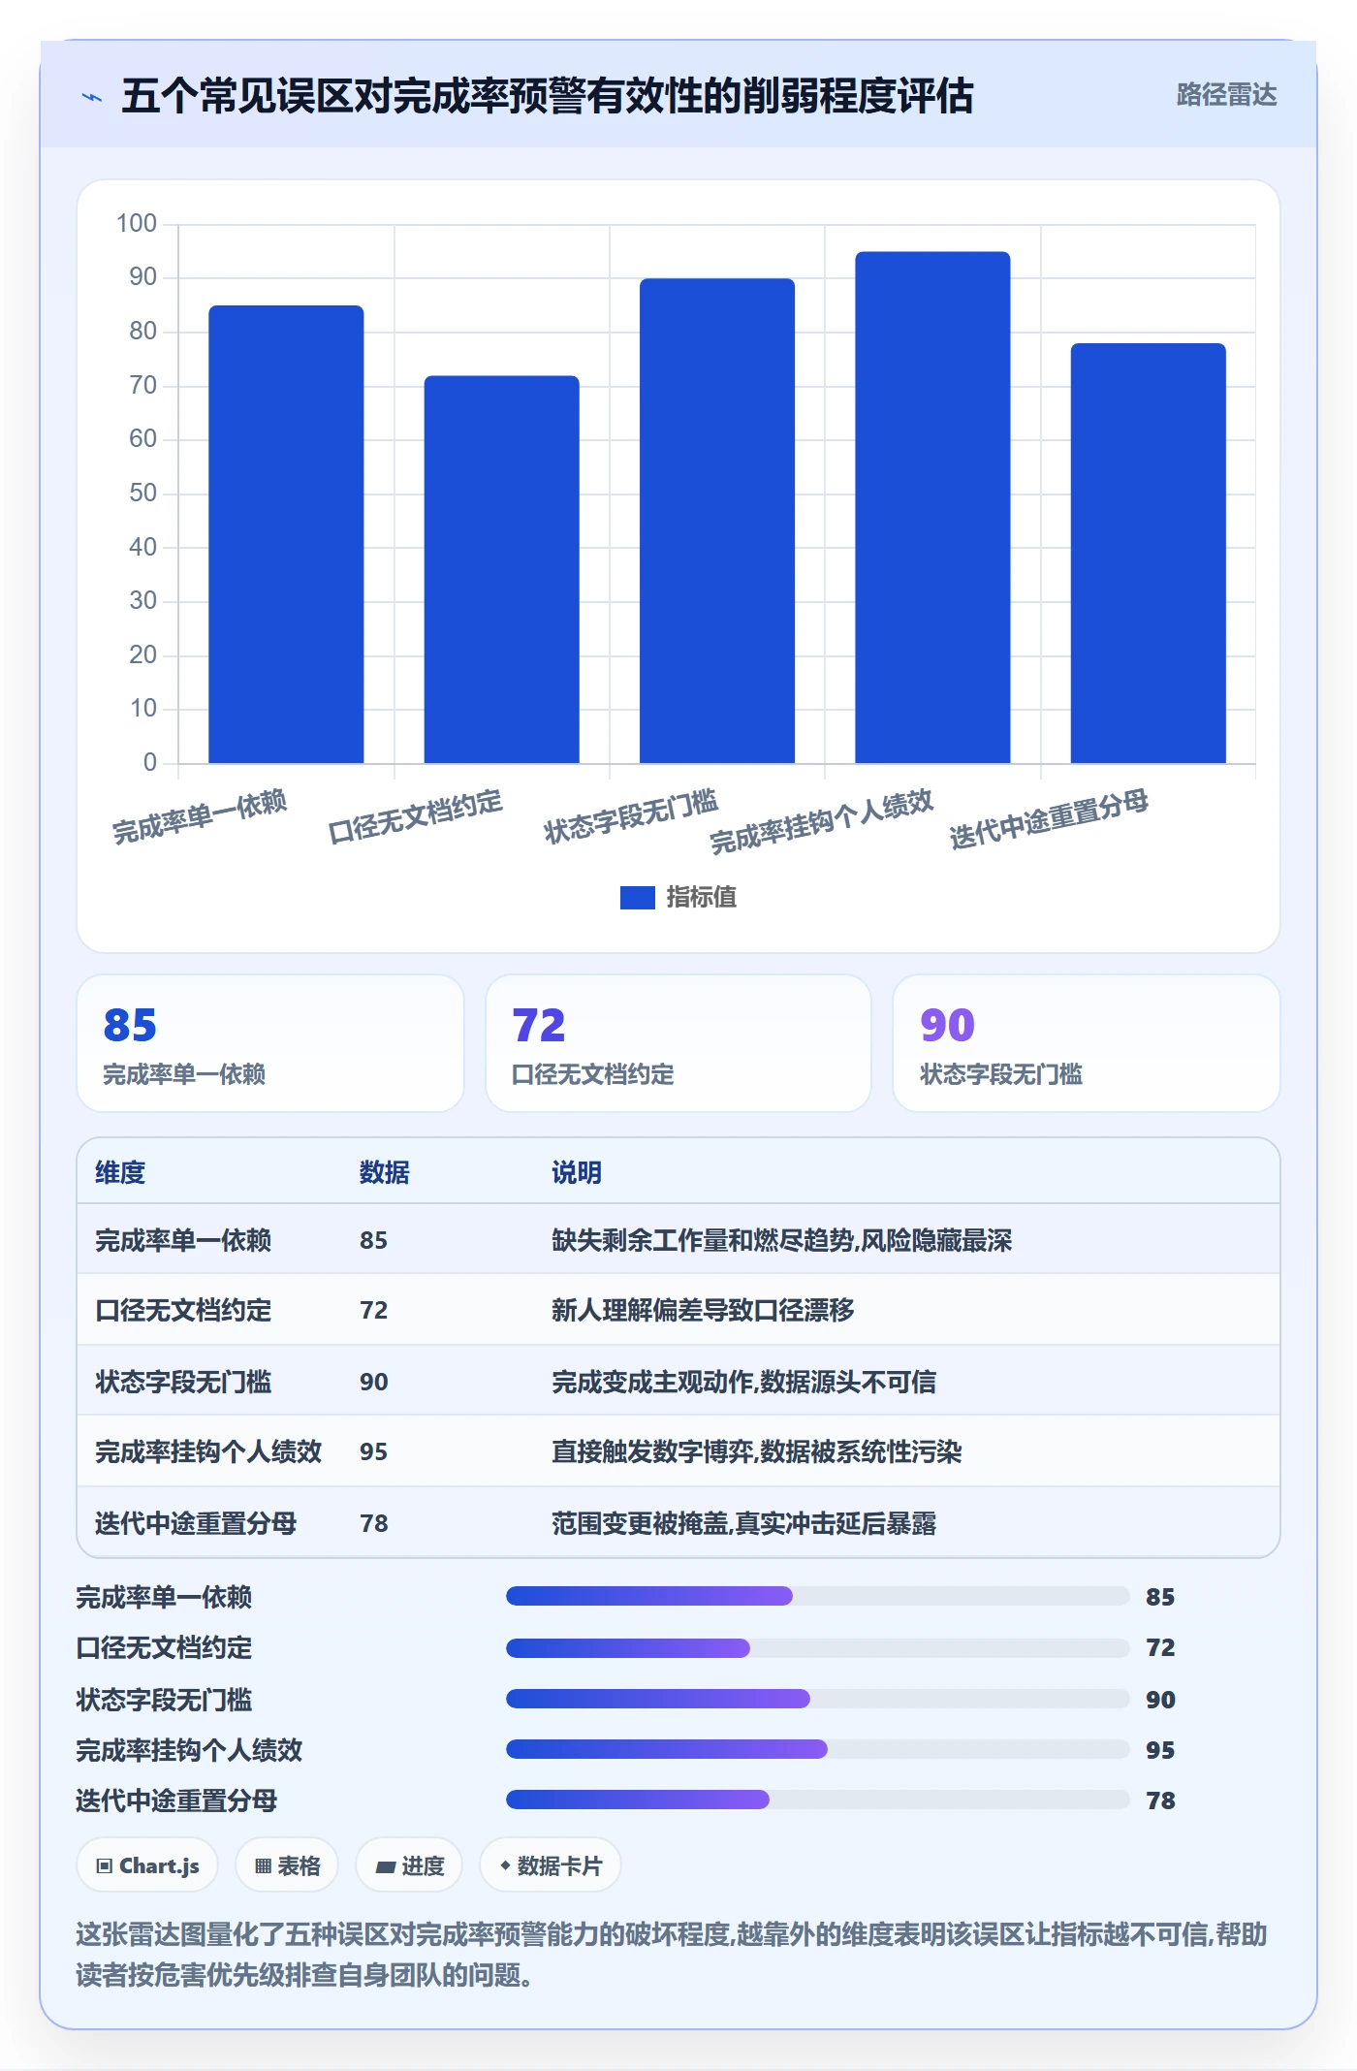
Task: Click the 口径无文档约定 progress bar
Action: 817,1647
